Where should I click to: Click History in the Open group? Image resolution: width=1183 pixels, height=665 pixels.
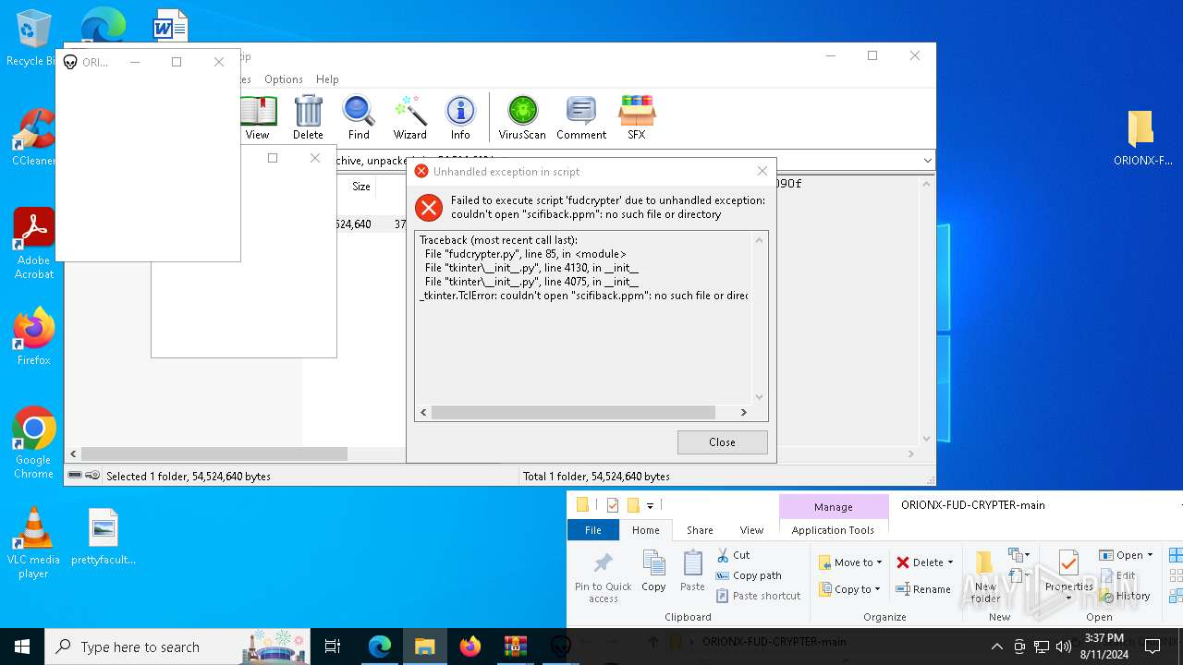(x=1125, y=596)
